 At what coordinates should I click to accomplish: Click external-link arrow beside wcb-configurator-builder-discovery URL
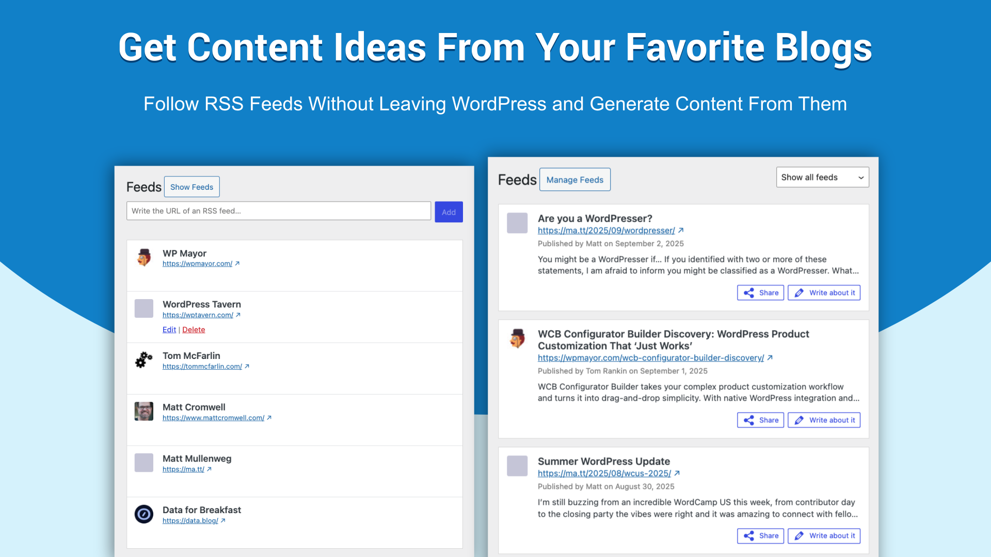point(770,358)
